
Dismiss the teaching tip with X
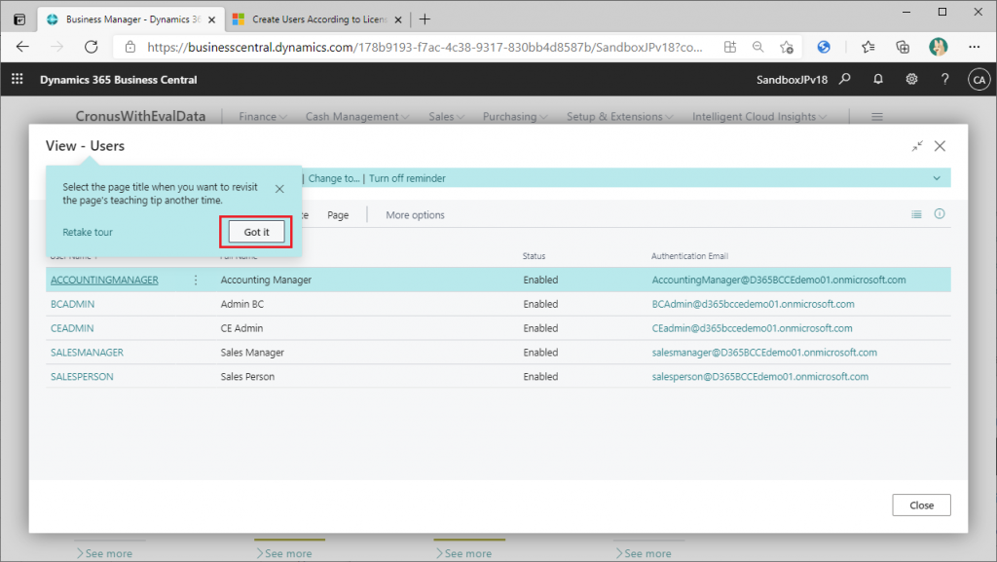pos(279,189)
